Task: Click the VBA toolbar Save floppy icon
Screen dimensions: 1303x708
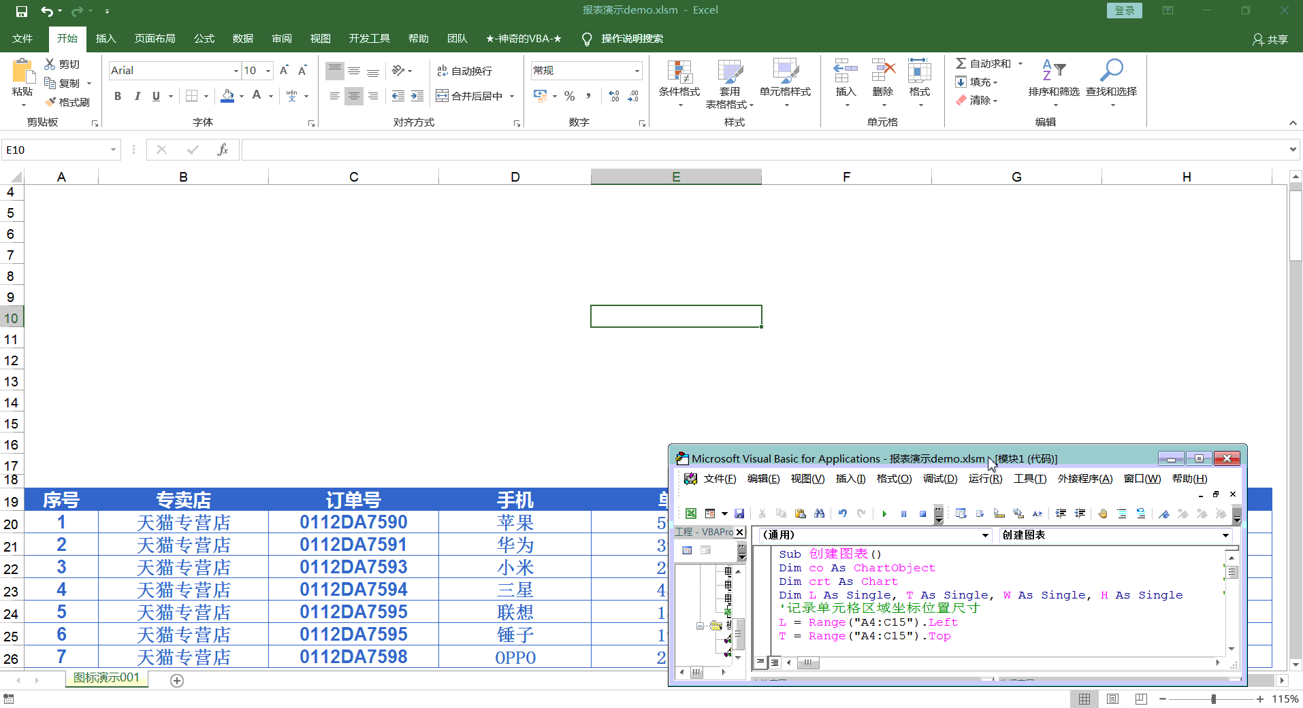Action: point(739,513)
